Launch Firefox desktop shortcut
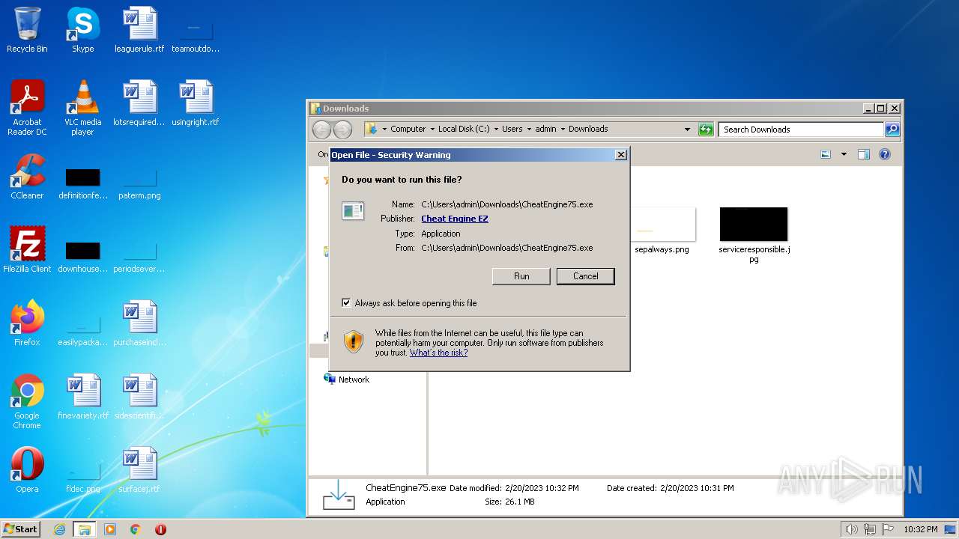The width and height of the screenshot is (959, 539). point(27,323)
